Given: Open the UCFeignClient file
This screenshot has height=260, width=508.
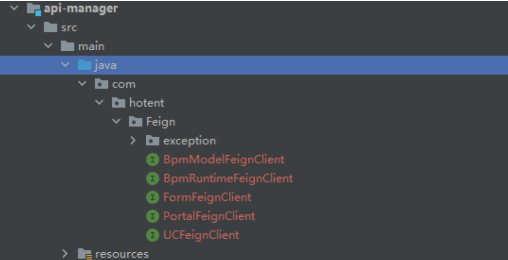Looking at the screenshot, I should tap(201, 235).
